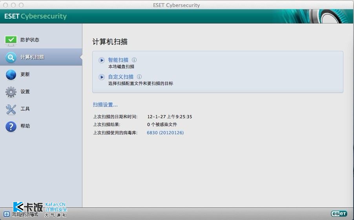Click the 选择扫描配置文件和要扫描的目标 description
This screenshot has height=220, width=354.
(141, 83)
